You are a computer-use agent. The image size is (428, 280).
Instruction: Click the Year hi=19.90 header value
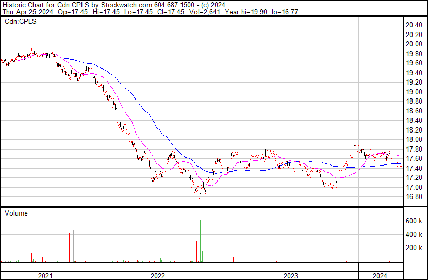245,12
